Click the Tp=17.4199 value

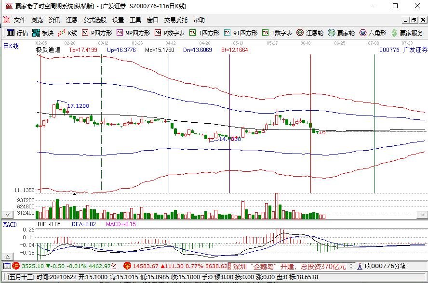click(x=83, y=50)
